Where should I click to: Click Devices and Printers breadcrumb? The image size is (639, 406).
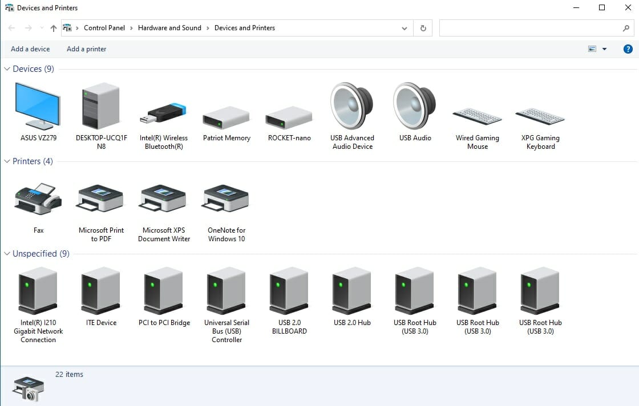(245, 28)
